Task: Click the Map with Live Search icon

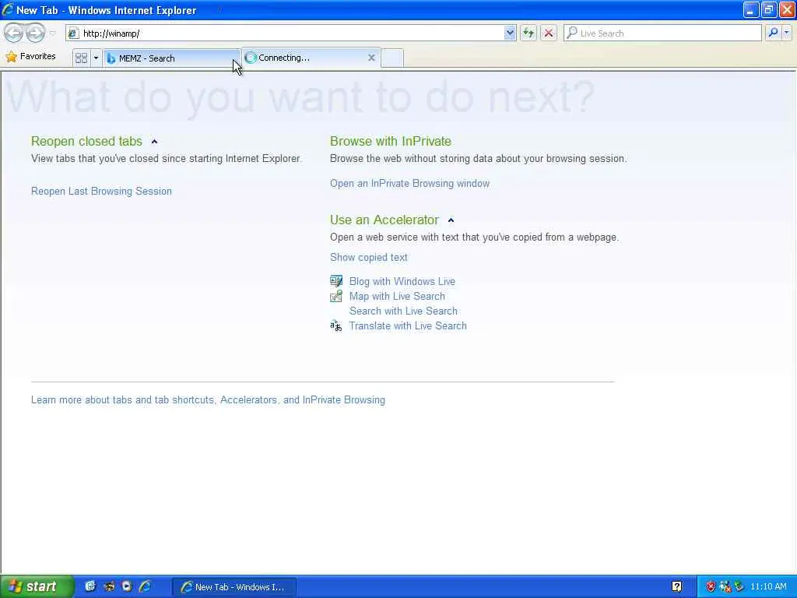Action: 336,296
